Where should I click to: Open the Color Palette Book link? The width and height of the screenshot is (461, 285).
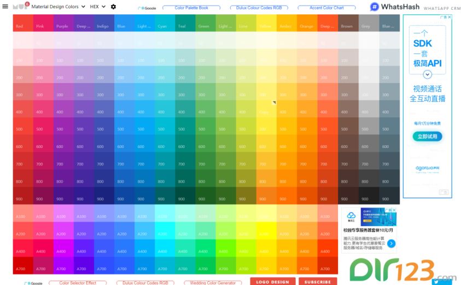click(191, 8)
